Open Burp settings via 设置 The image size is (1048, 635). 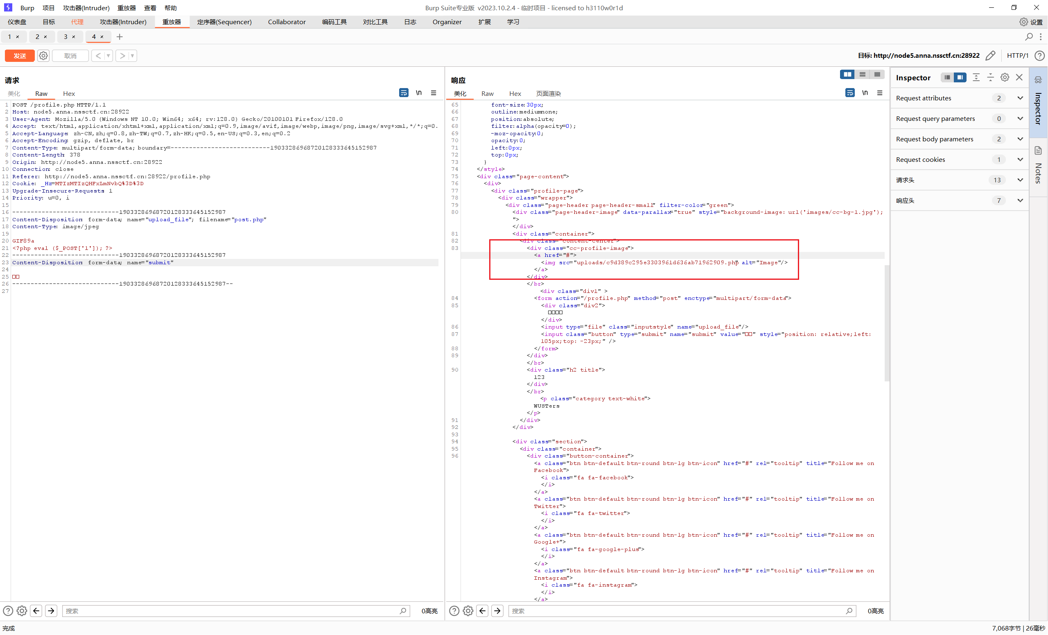tap(1031, 22)
